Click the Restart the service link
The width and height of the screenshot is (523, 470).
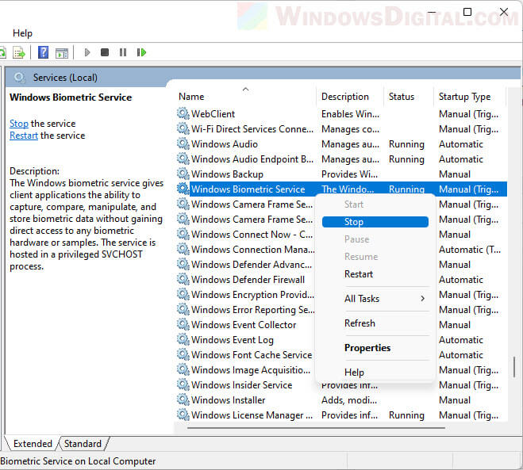(x=24, y=136)
